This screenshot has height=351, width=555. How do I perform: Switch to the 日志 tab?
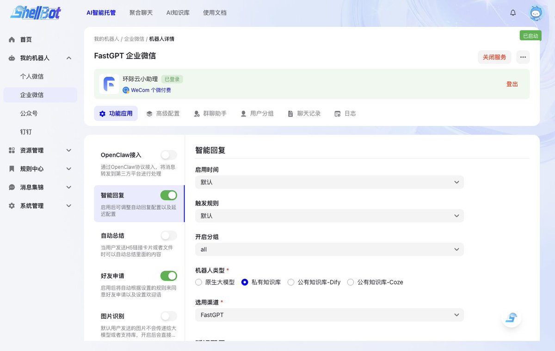345,114
